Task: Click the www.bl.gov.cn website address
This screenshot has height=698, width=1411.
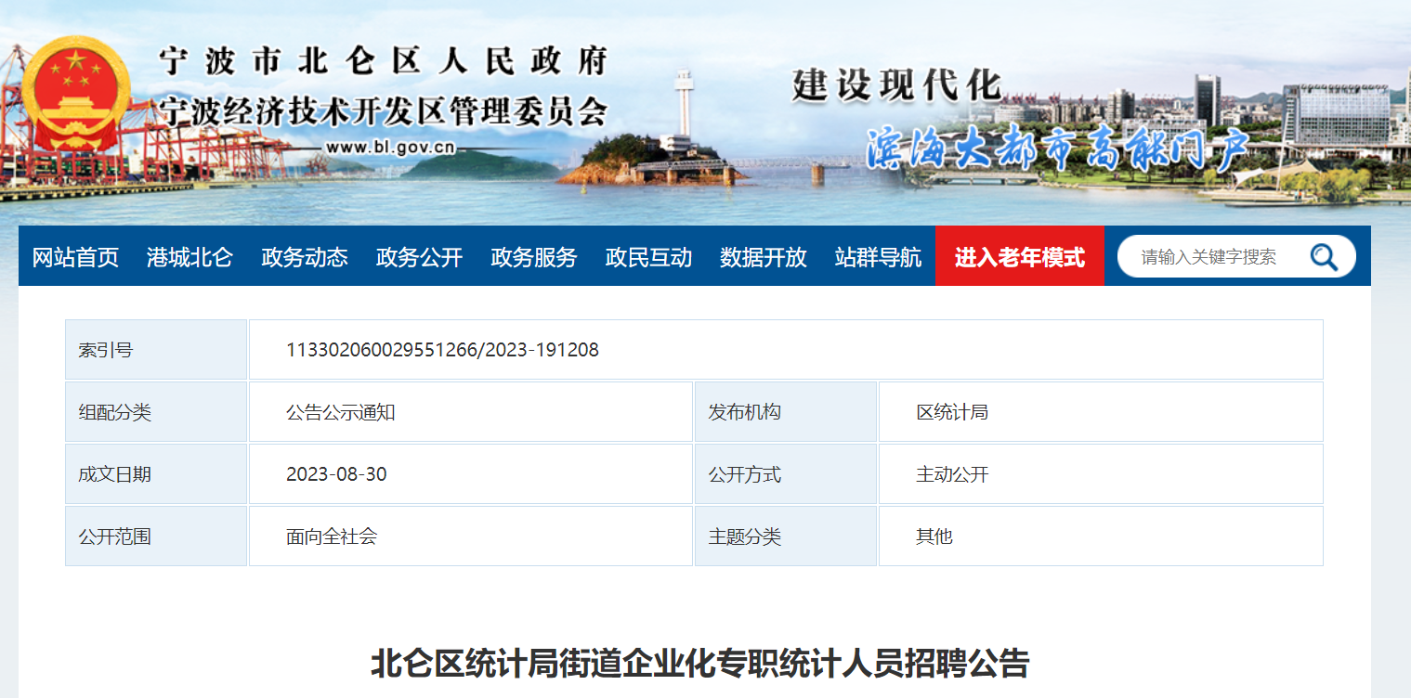Action: [390, 148]
